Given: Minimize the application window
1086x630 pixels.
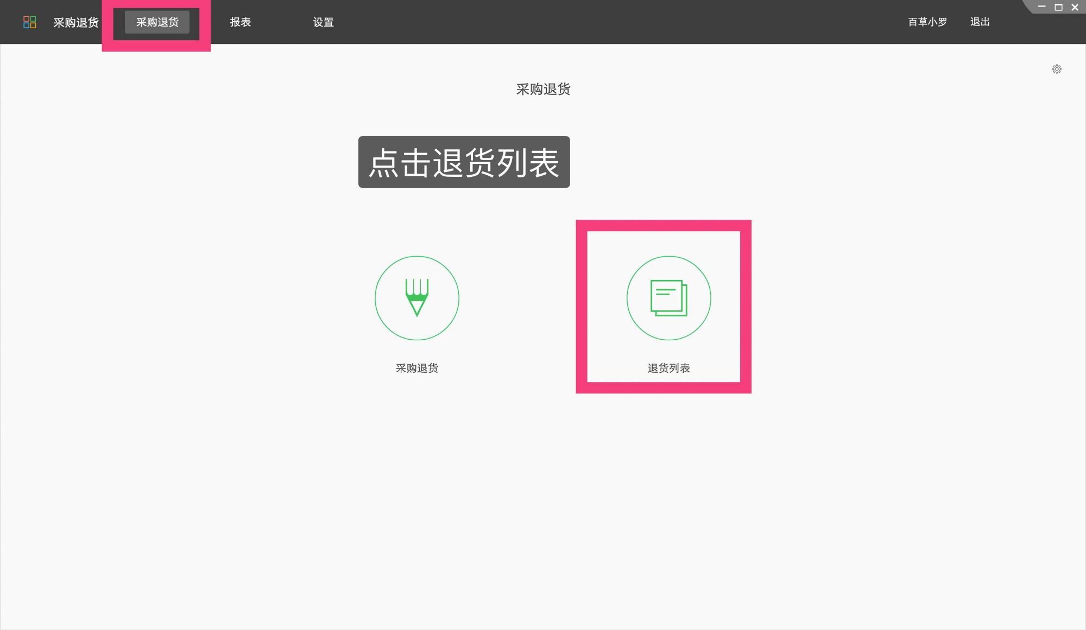Looking at the screenshot, I should pyautogui.click(x=1041, y=7).
